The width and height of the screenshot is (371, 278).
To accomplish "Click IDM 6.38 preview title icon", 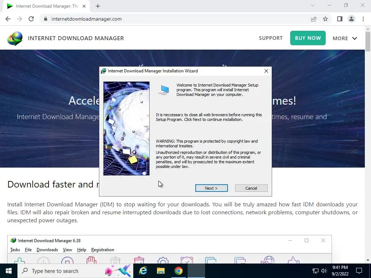I will (x=13, y=240).
